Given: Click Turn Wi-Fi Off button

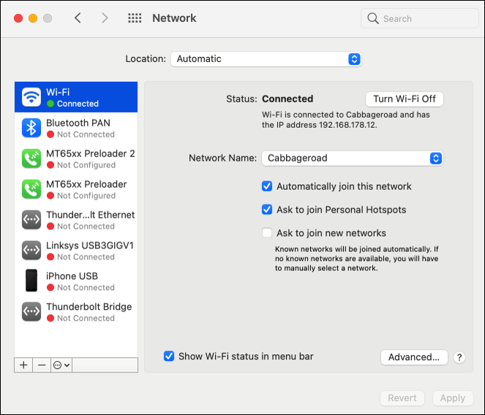Looking at the screenshot, I should pyautogui.click(x=404, y=99).
